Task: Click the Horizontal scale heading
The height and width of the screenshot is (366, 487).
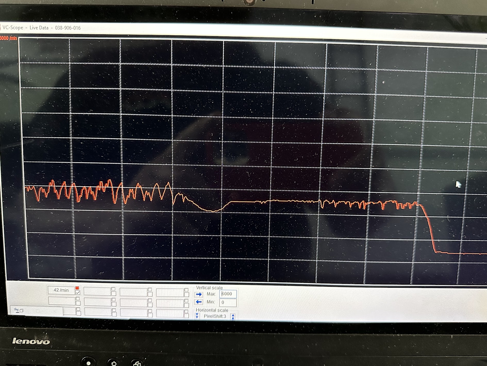Action: (x=212, y=310)
